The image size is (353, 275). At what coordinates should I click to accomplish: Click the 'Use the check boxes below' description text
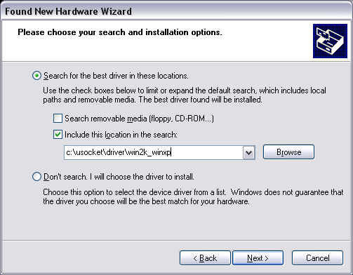(x=185, y=95)
